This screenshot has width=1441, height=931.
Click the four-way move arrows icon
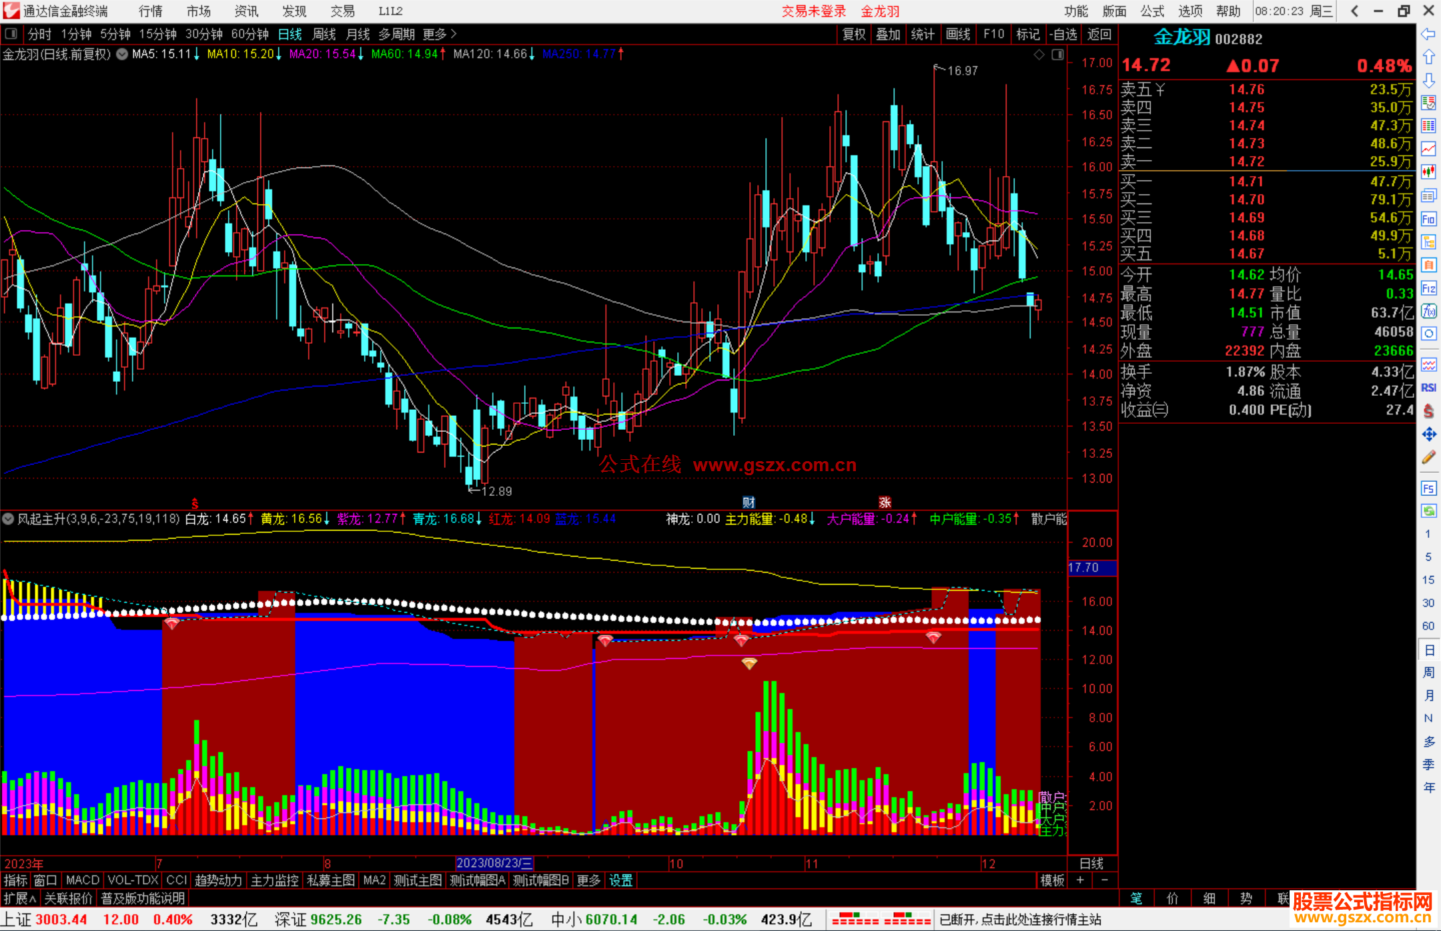pos(1428,434)
